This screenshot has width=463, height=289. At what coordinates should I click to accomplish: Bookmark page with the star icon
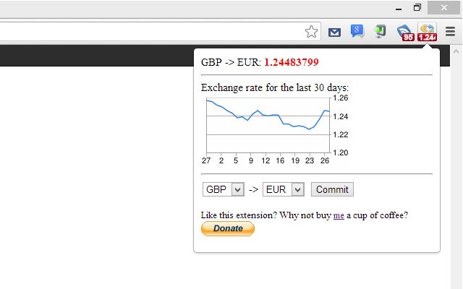click(x=311, y=32)
